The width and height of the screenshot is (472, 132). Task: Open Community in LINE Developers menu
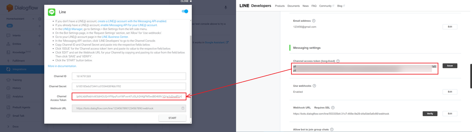coord(327,6)
